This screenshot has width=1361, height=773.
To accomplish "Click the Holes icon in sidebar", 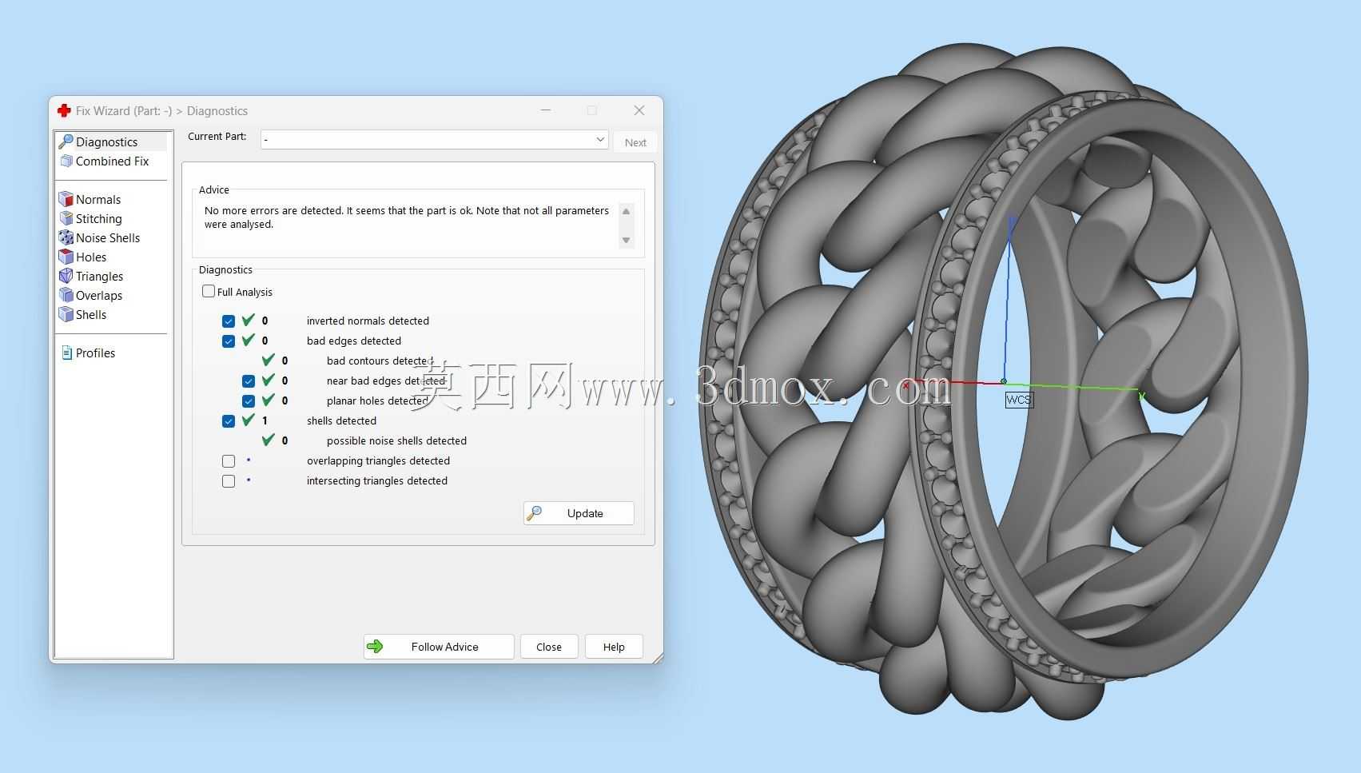I will pyautogui.click(x=66, y=257).
